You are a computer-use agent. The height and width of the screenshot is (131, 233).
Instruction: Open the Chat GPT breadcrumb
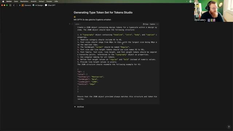(x=52, y=5)
